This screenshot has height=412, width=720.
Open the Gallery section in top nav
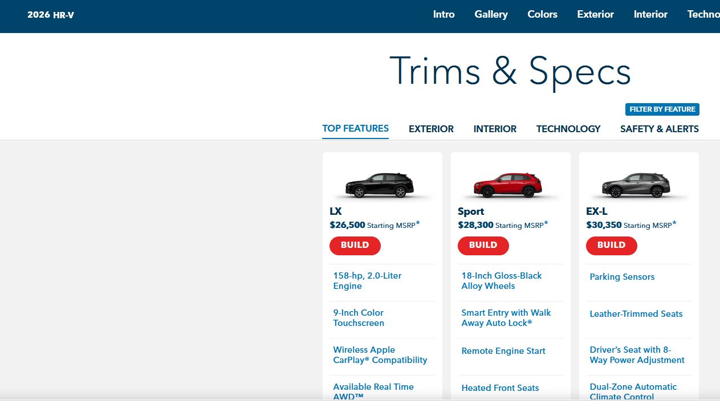[491, 15]
